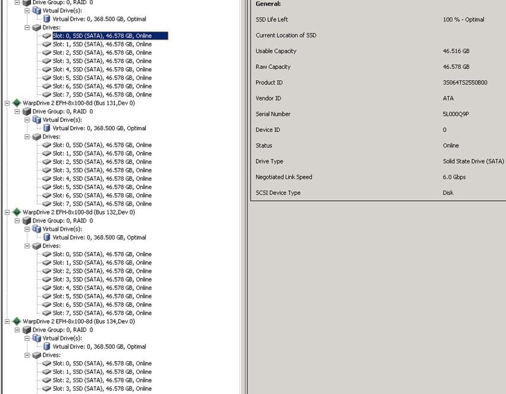Image resolution: width=506 pixels, height=394 pixels.
Task: Click the Virtual Drive cylinder icon in the topmost group
Action: pos(47,19)
